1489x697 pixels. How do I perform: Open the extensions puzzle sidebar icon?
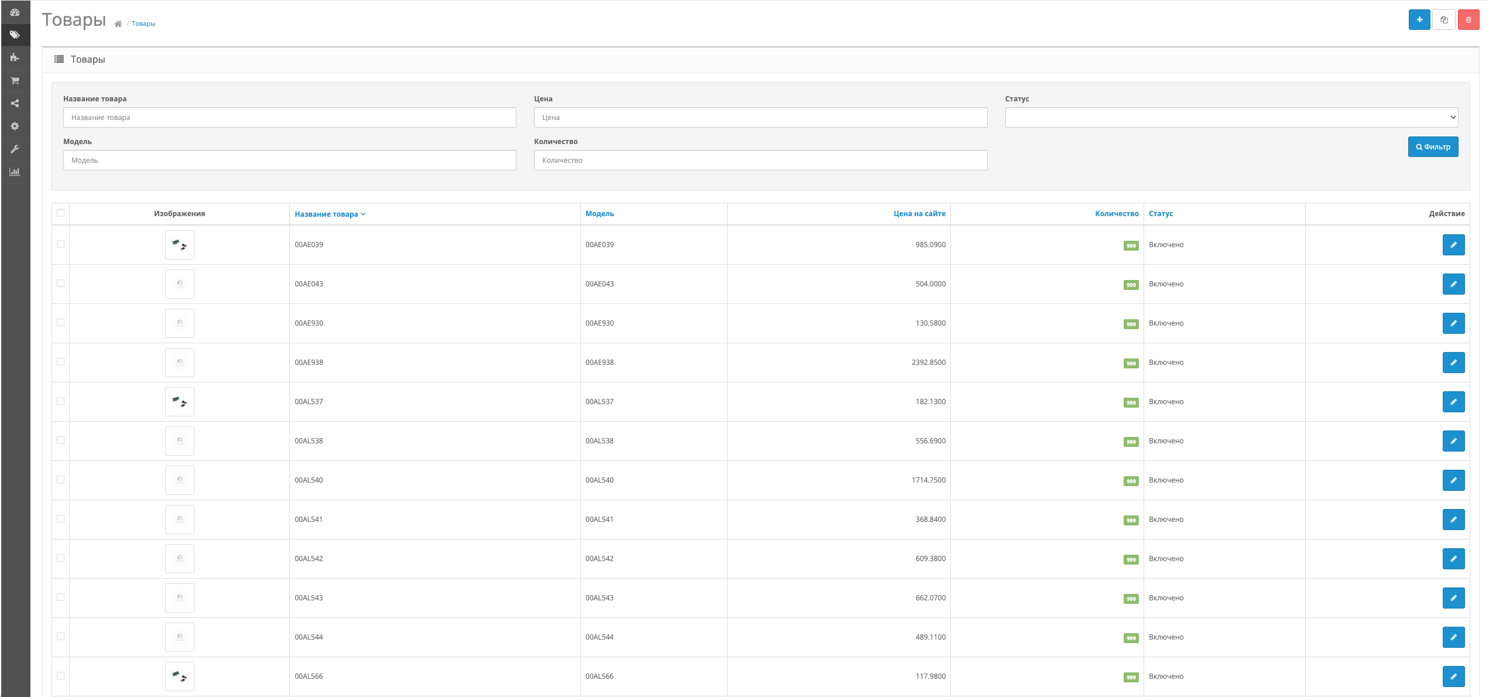point(15,57)
